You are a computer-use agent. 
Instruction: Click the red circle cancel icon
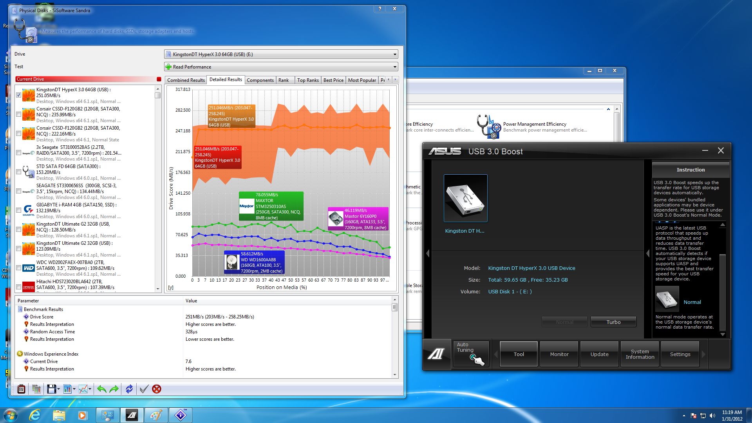(157, 389)
